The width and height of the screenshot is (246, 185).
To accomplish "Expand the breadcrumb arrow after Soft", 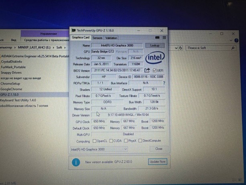I will 65,47.
